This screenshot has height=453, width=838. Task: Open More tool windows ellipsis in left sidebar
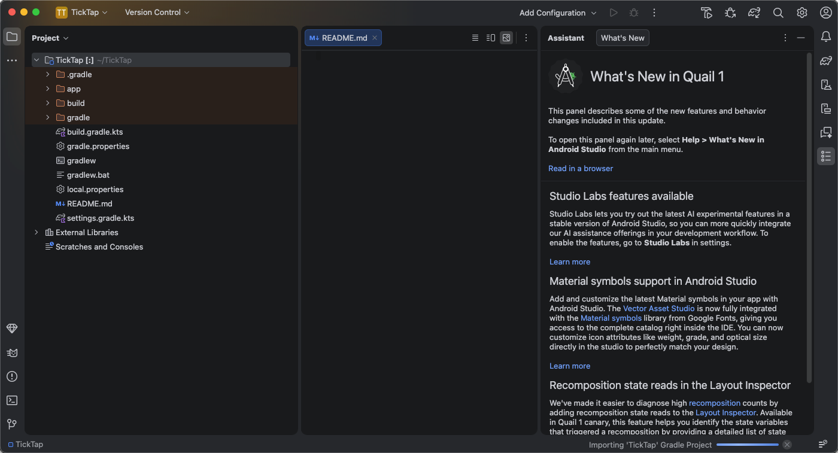click(x=12, y=60)
